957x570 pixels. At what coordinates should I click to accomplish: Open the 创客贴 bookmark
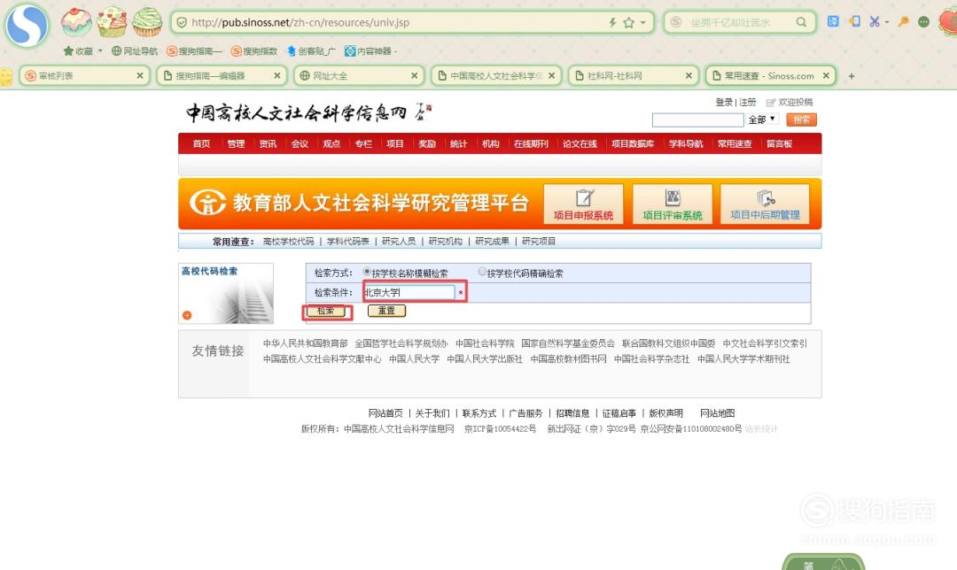[311, 51]
